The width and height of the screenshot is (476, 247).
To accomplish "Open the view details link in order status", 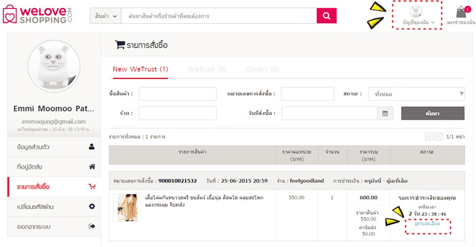I will pos(428,224).
